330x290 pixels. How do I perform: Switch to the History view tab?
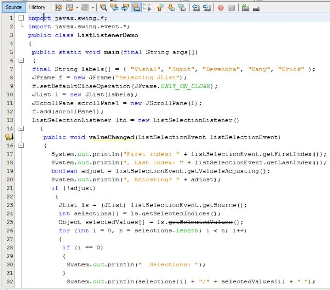point(37,7)
